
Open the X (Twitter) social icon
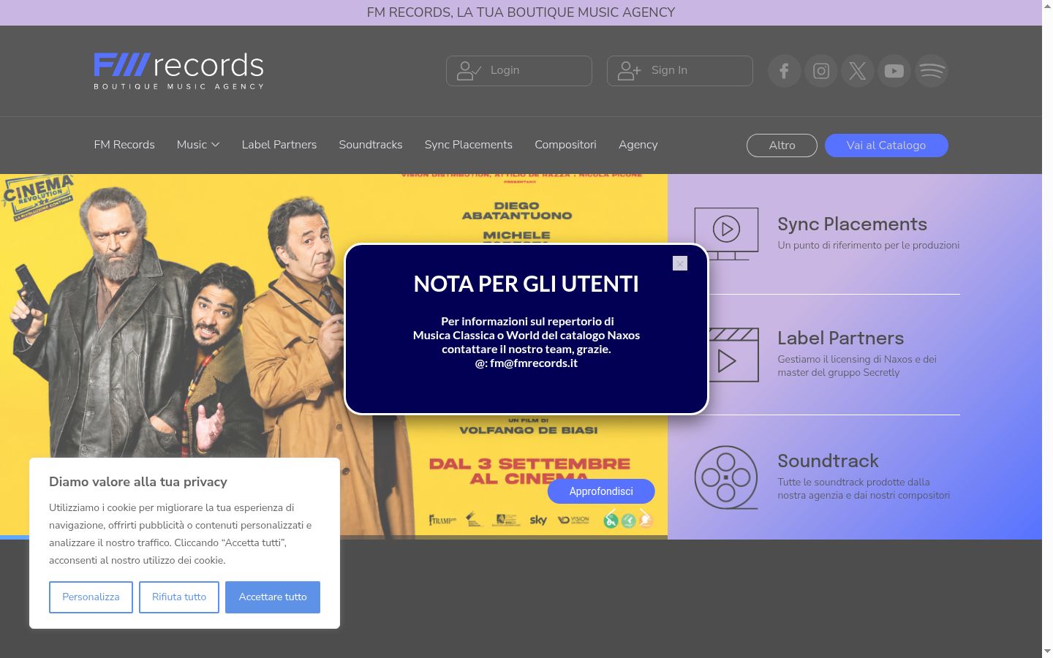click(858, 71)
